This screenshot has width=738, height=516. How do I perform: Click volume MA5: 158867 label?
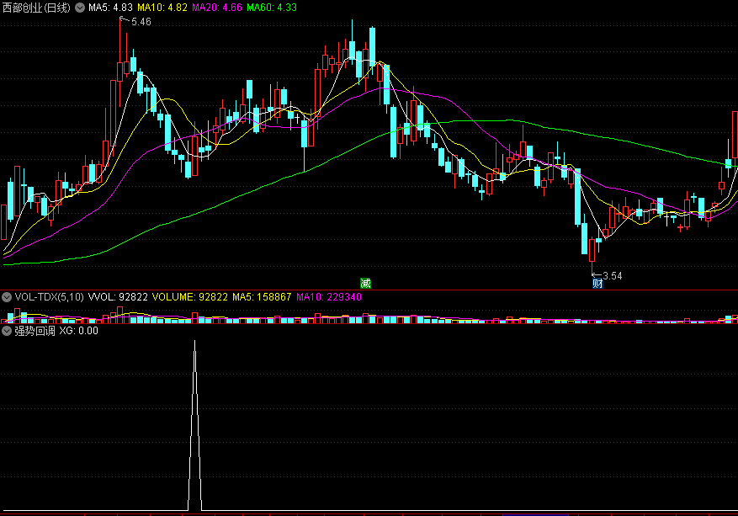pyautogui.click(x=262, y=297)
